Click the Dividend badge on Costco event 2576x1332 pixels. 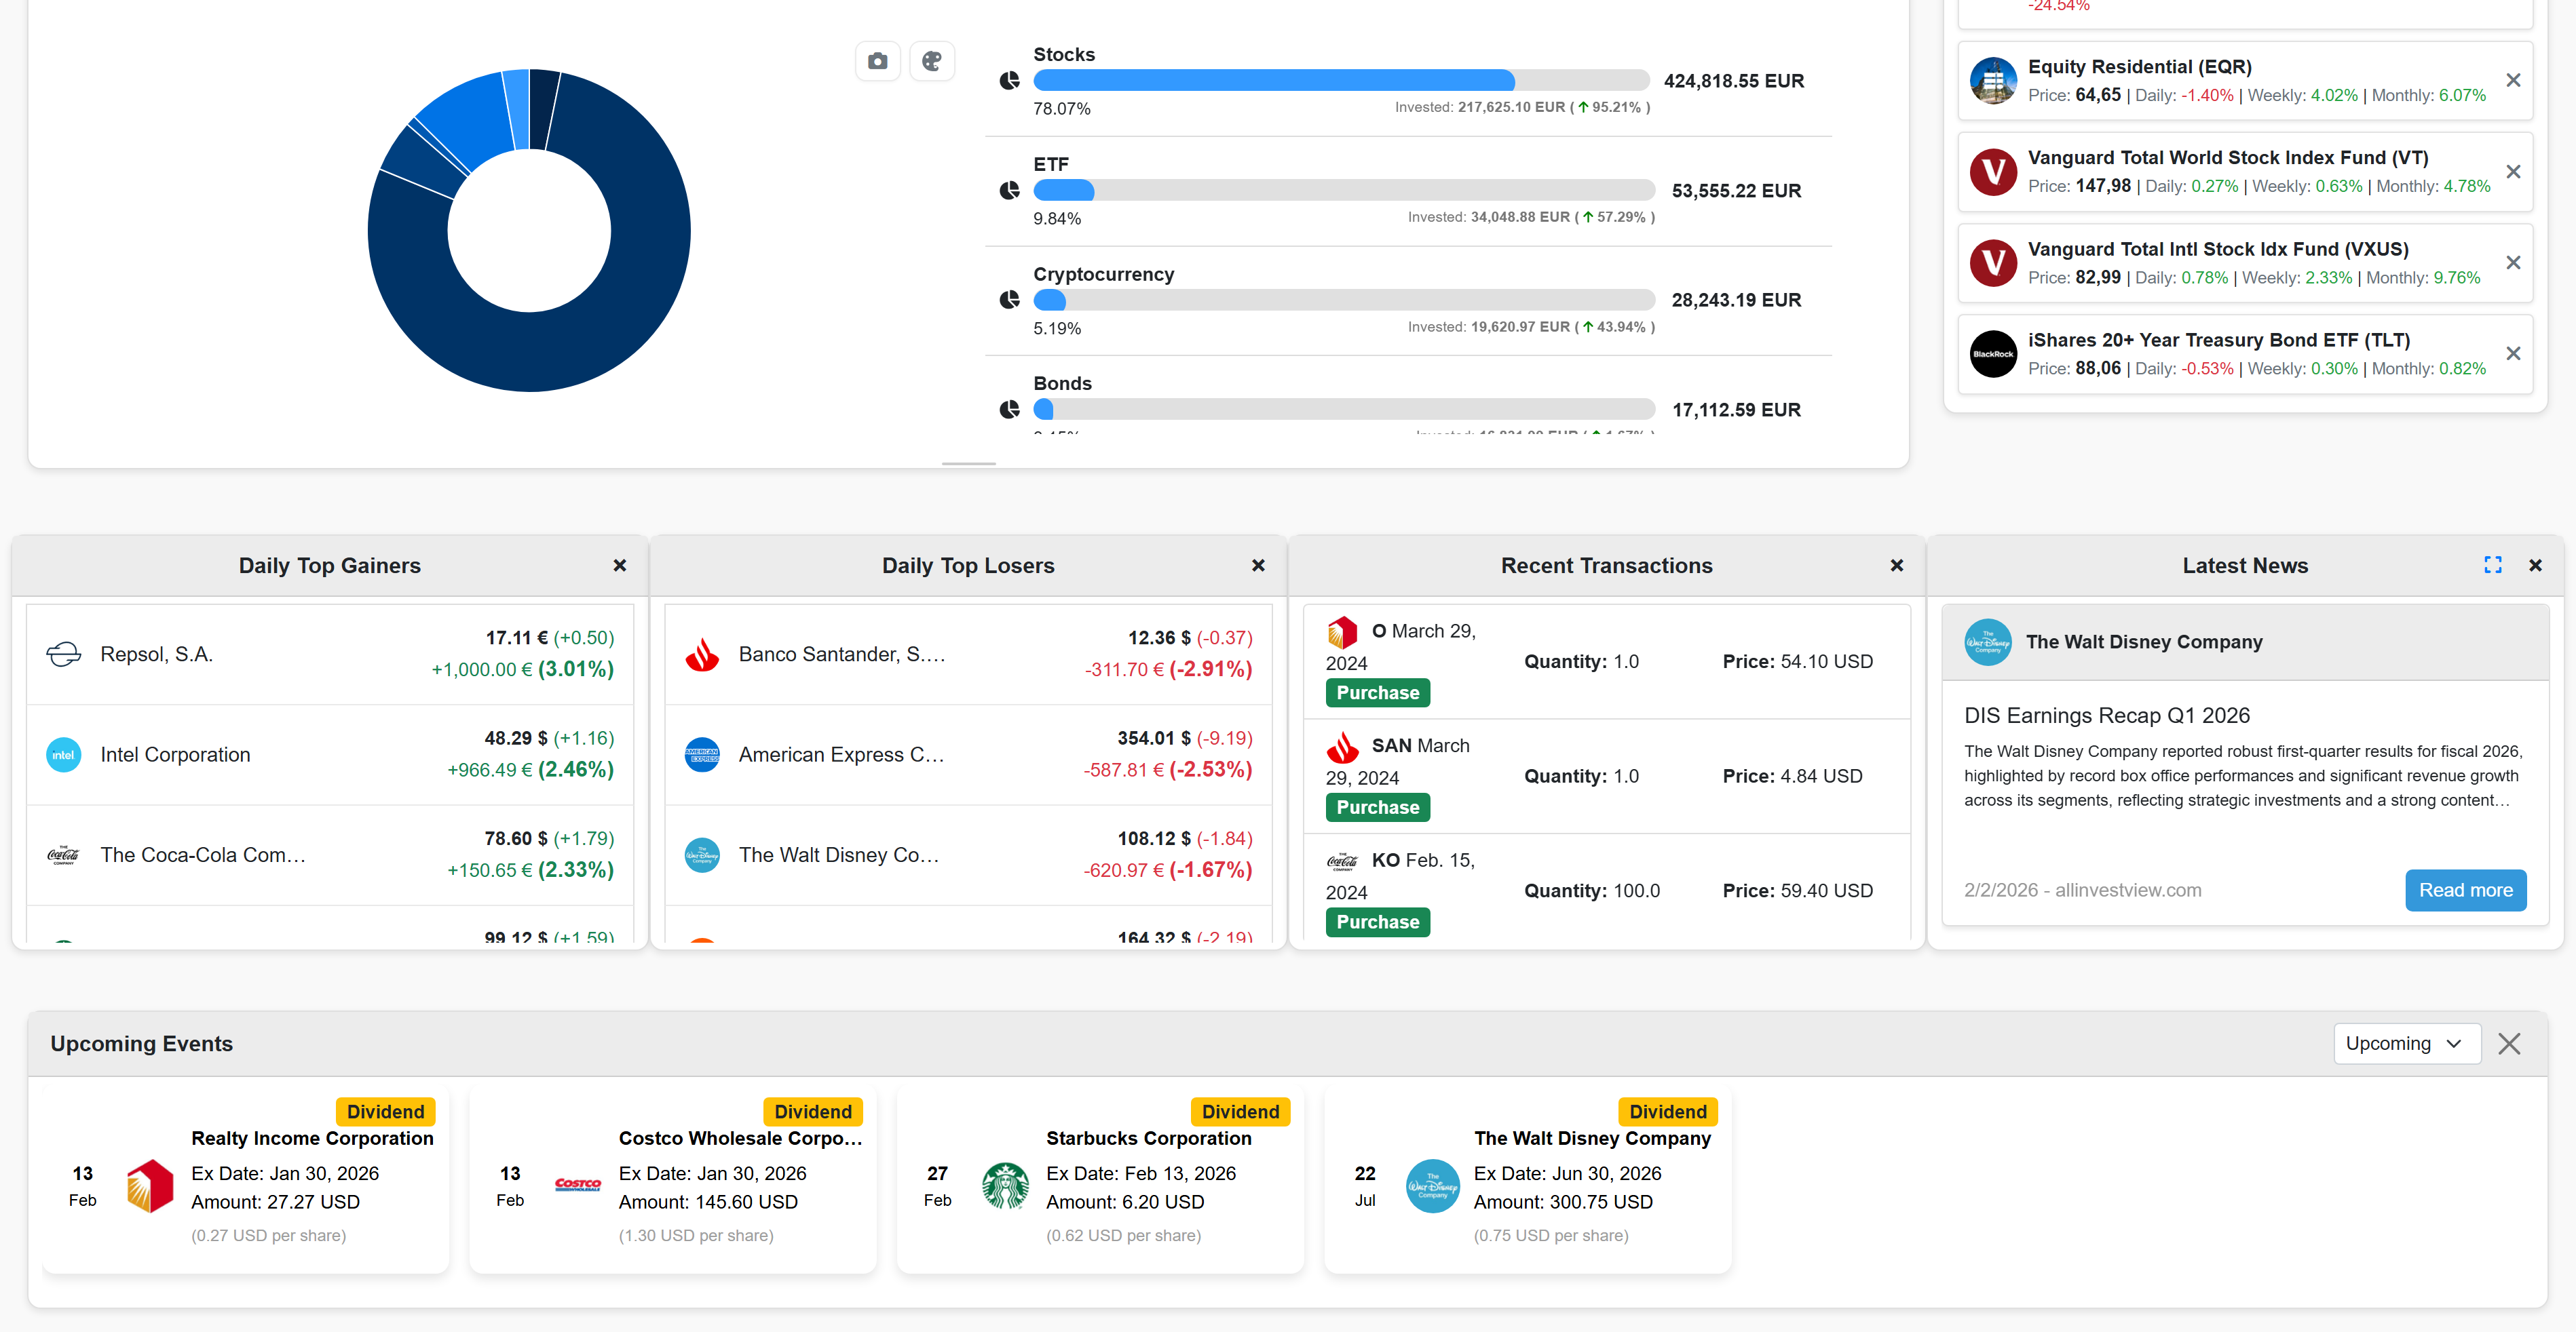coord(812,1111)
